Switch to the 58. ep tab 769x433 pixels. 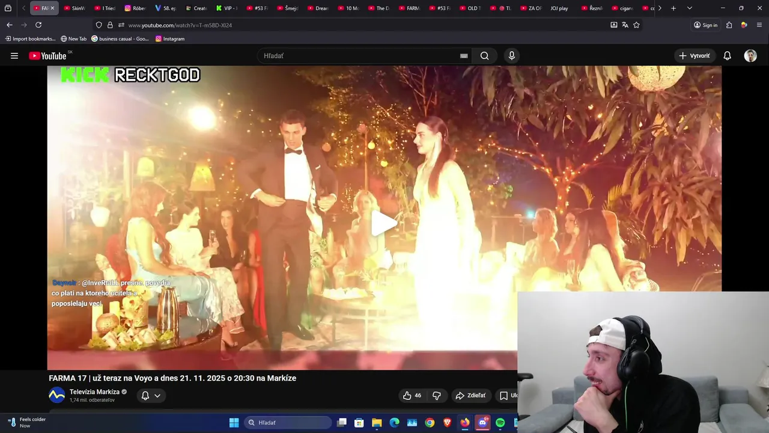click(166, 8)
